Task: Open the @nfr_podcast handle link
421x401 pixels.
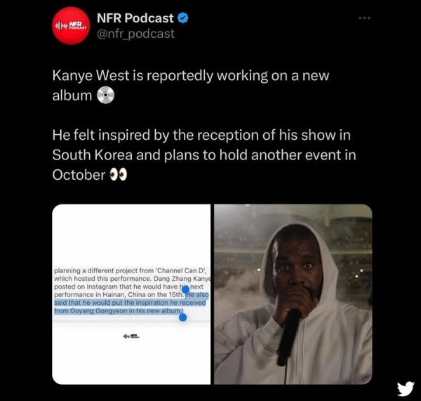Action: [135, 34]
